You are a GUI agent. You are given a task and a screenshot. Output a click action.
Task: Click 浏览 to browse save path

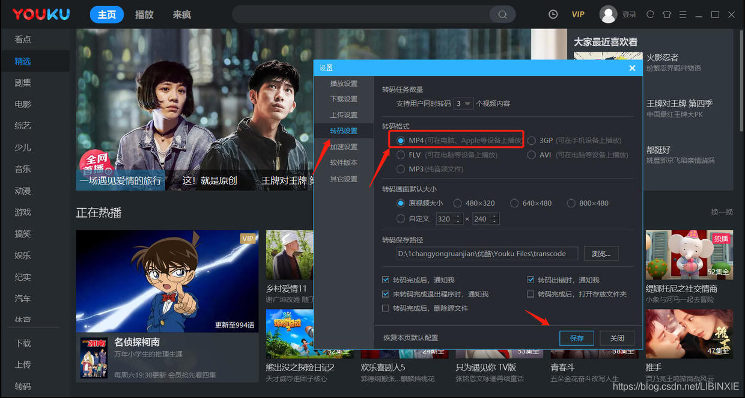coord(601,253)
